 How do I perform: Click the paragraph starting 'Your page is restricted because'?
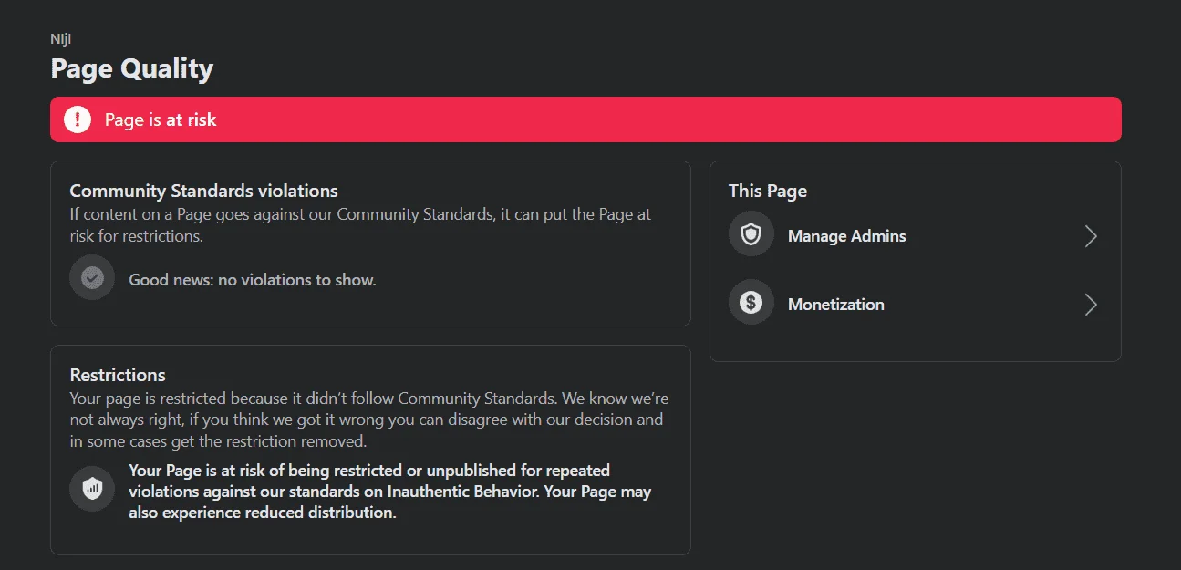370,420
